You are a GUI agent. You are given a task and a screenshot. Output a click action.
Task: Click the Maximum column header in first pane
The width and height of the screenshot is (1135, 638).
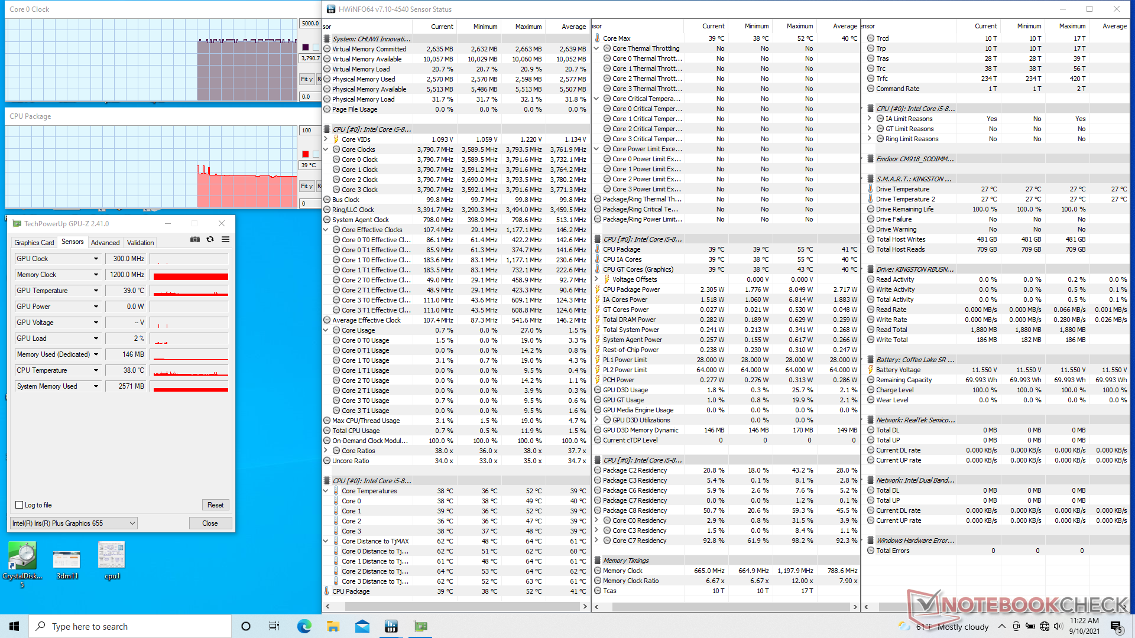528,27
